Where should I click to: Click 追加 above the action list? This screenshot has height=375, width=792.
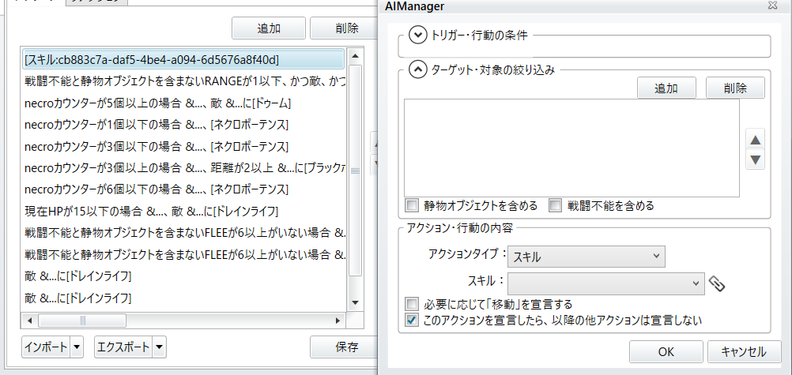(x=269, y=28)
